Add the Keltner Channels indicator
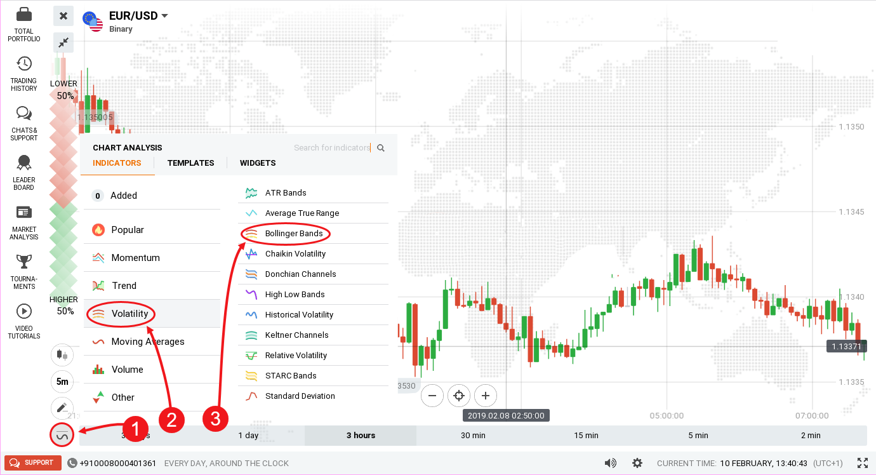The image size is (876, 475). pos(314,335)
